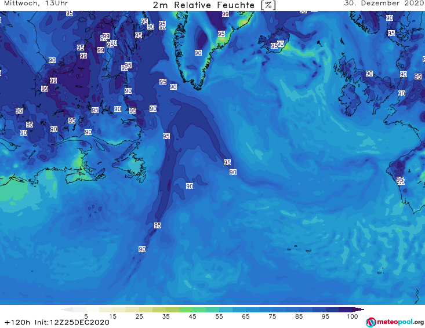
Task: Click the '90' contour label inside Greenland
Action: [198, 53]
